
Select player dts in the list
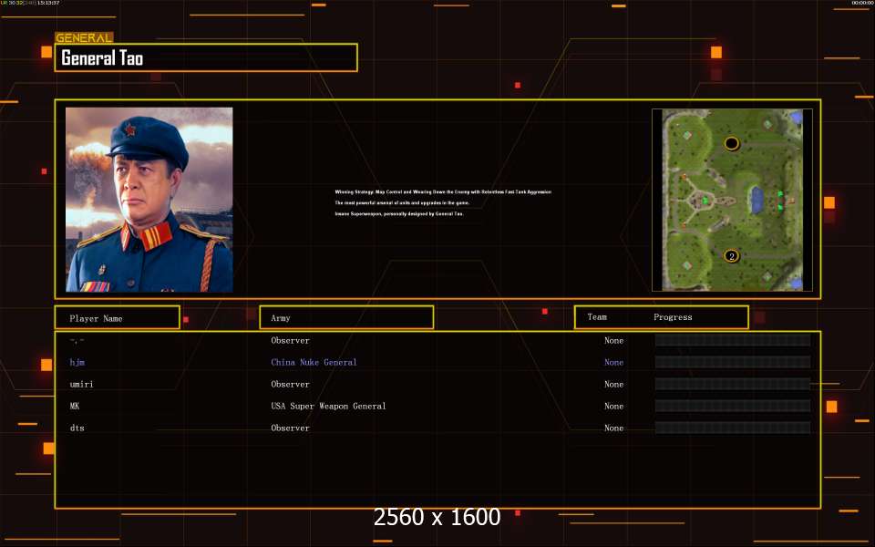point(77,428)
